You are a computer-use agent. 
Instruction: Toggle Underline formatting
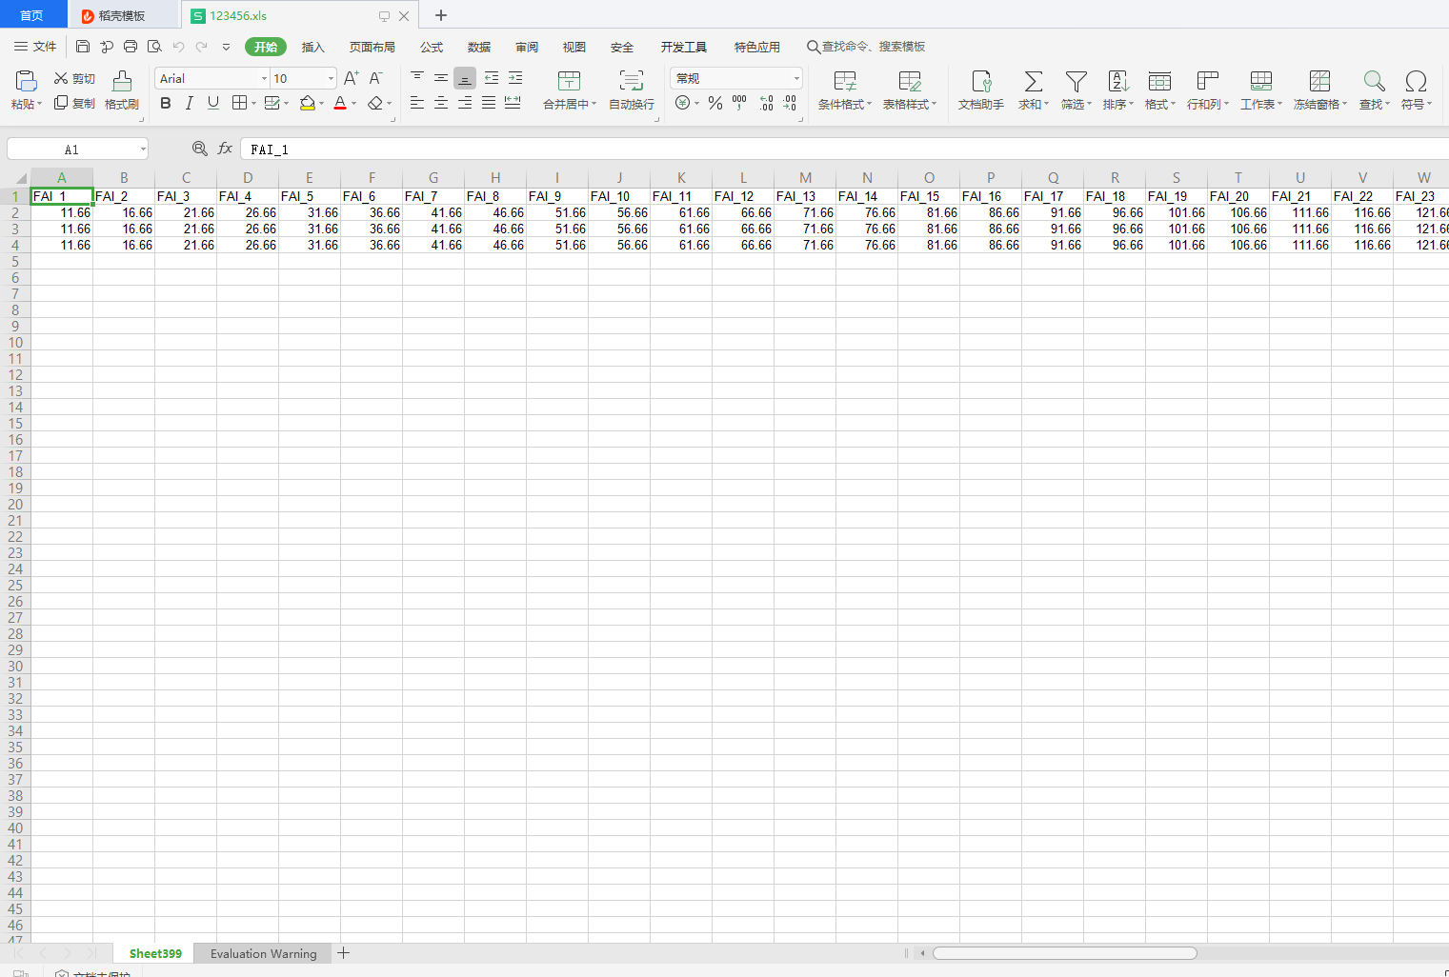tap(213, 103)
